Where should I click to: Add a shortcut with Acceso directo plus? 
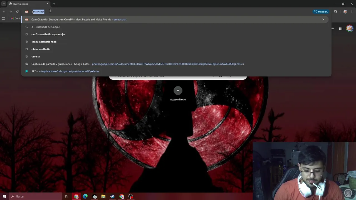pos(178,91)
